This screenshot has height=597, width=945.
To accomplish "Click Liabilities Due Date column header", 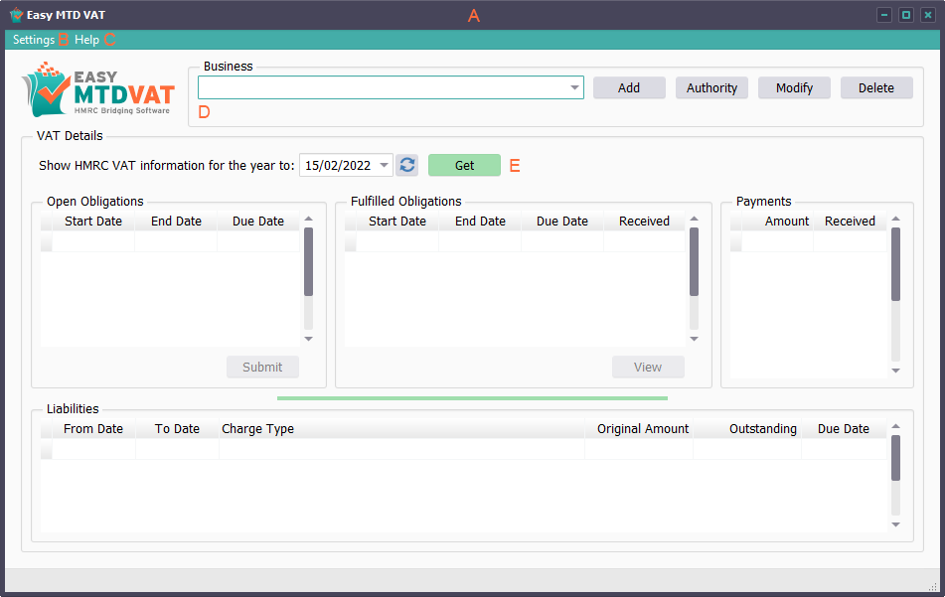I will click(x=844, y=429).
